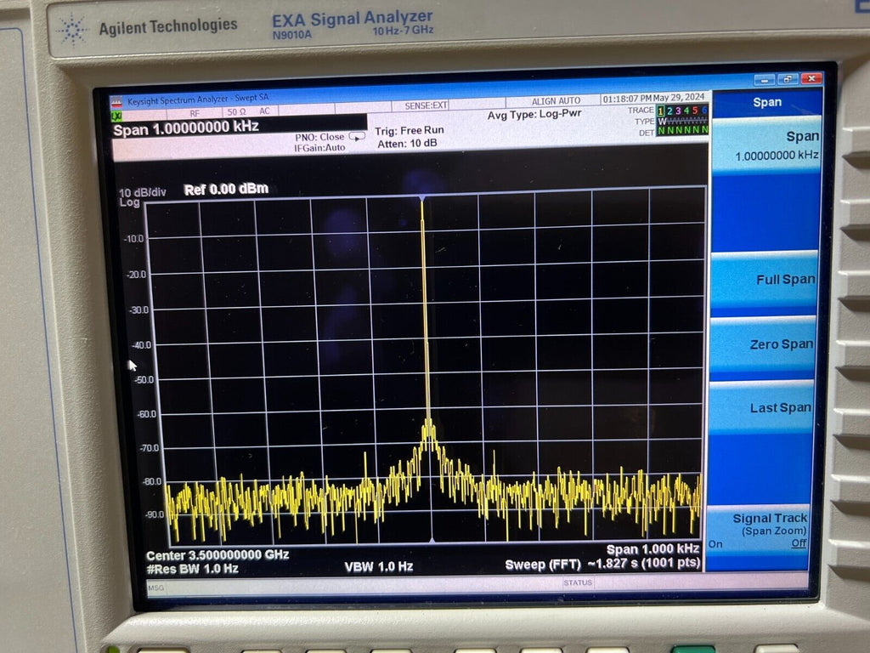870x653 pixels.
Task: Click the detector N icon for trace 1
Action: pos(662,130)
